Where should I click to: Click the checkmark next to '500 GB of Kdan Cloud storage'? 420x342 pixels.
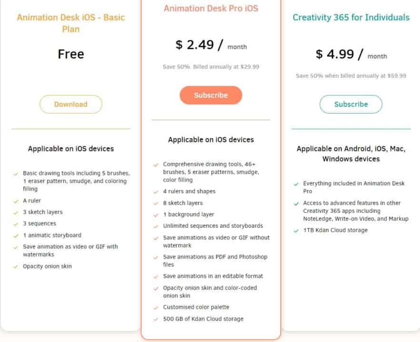156,319
